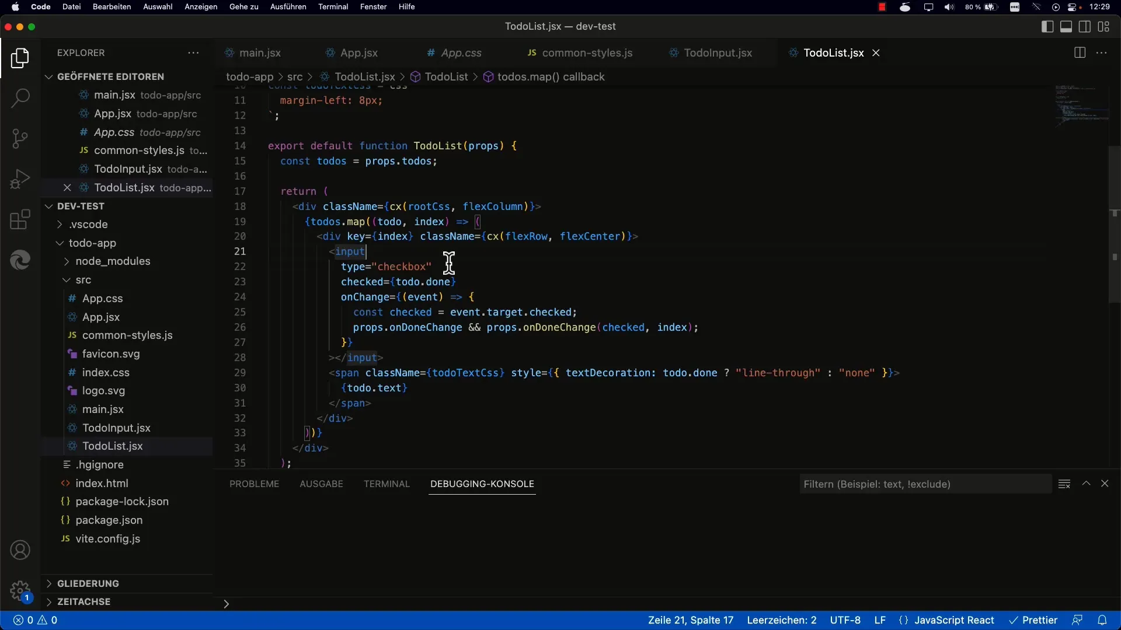
Task: Click Zeile 21, Spalte 17 status
Action: coord(690,620)
